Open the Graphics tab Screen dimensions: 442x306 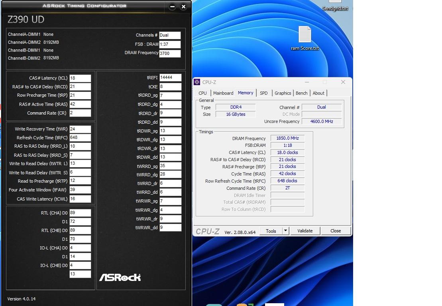click(x=283, y=93)
